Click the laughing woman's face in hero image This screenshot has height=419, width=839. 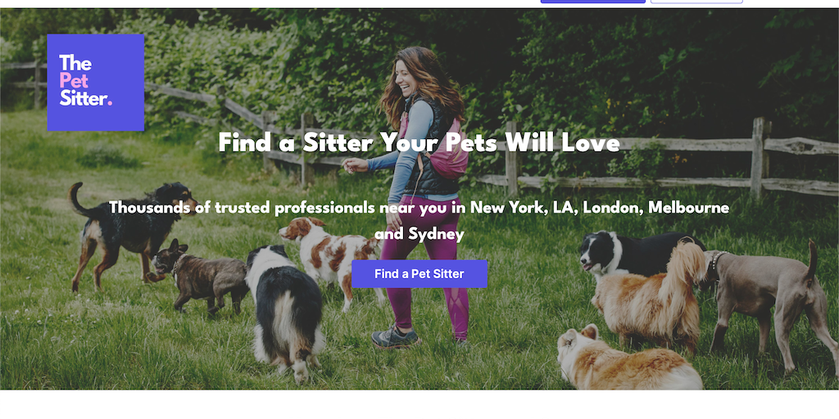tap(405, 76)
